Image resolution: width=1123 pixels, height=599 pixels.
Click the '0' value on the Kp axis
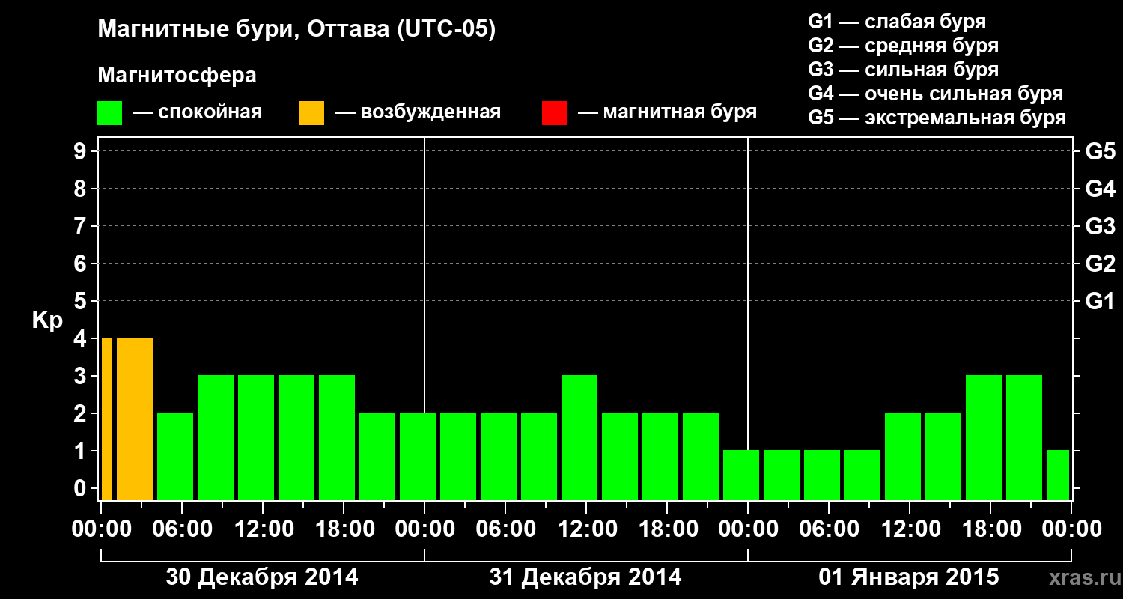pyautogui.click(x=82, y=489)
